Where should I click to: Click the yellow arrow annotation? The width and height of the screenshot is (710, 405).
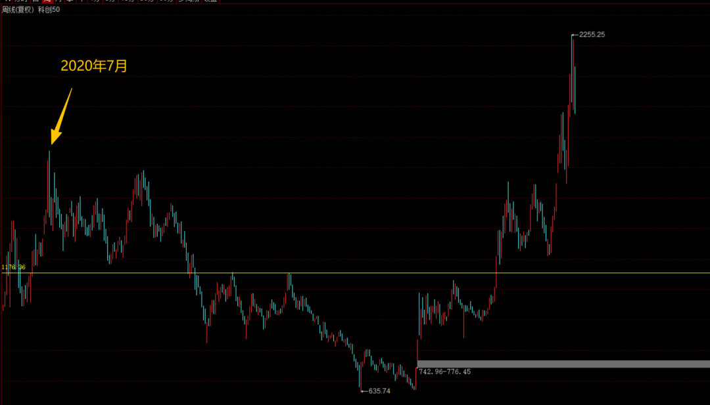(x=62, y=117)
